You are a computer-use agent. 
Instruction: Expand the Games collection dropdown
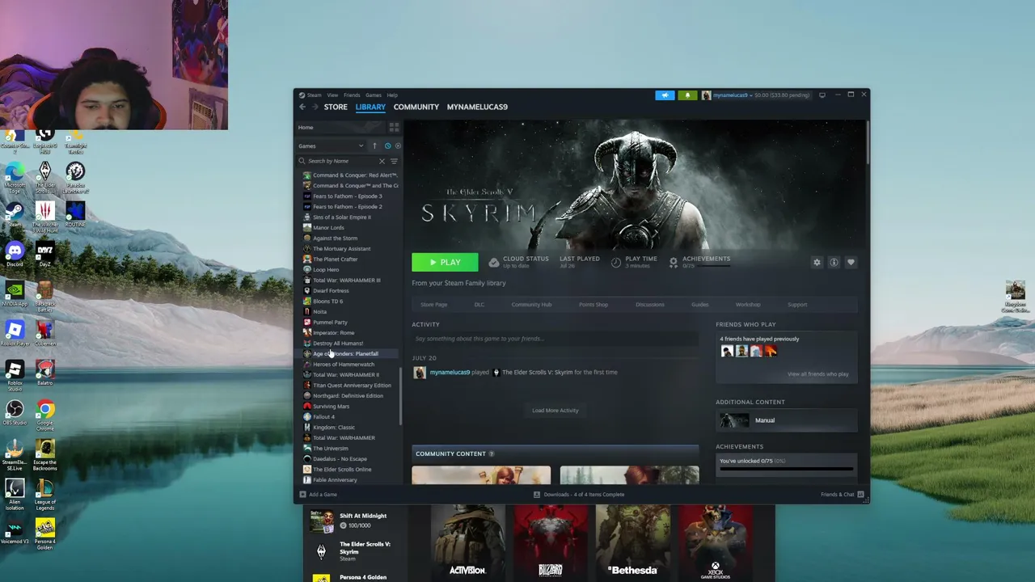332,146
